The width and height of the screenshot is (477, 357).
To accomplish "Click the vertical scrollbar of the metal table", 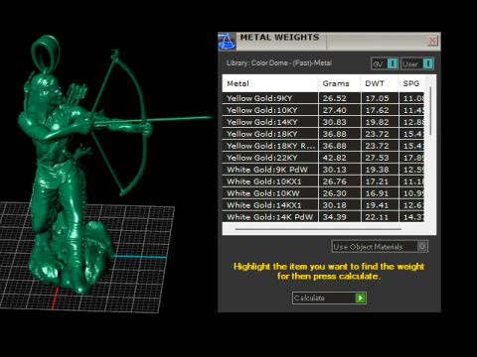I will point(430,111).
